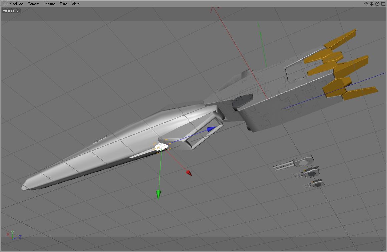Click the Prospettiva viewport label
387x252 pixels.
[x=12, y=11]
